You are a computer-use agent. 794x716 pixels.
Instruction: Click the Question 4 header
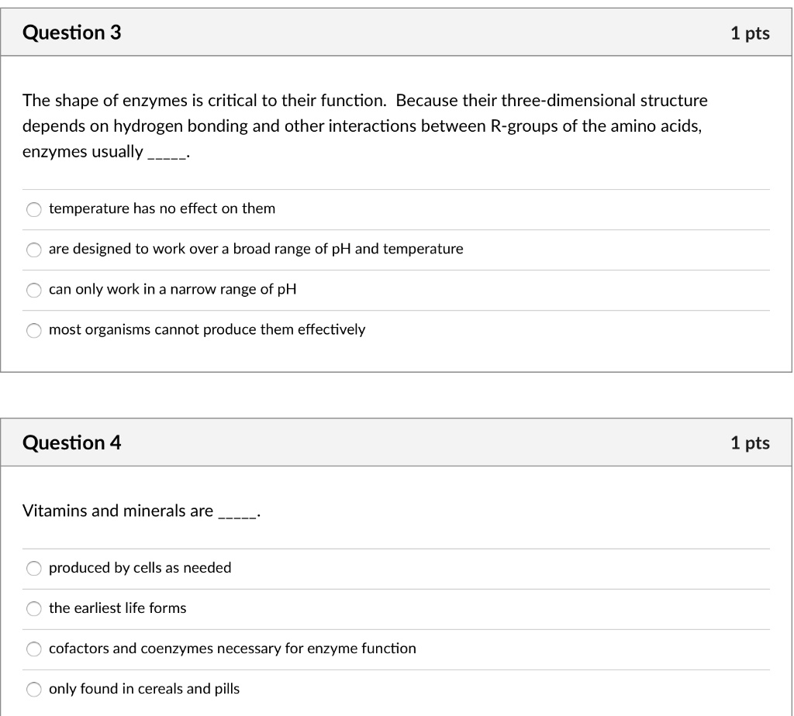73,442
